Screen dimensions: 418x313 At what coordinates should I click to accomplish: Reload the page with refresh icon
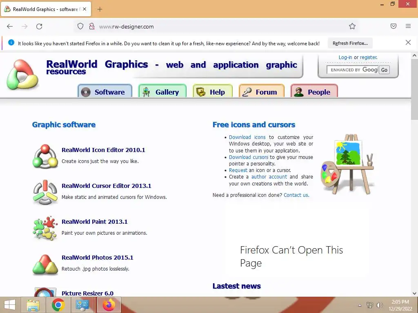(x=39, y=26)
